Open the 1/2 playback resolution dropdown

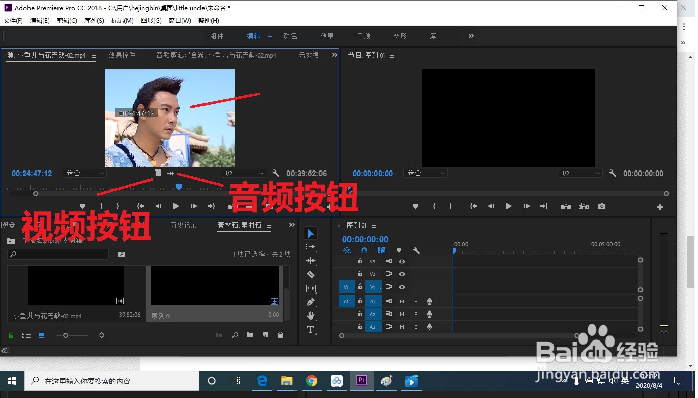coord(244,173)
